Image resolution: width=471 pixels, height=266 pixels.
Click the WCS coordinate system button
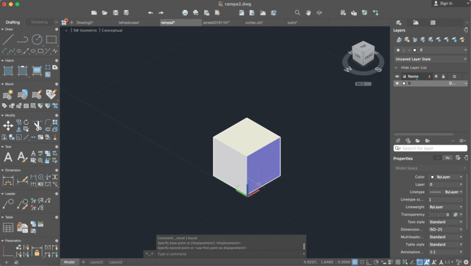click(363, 84)
